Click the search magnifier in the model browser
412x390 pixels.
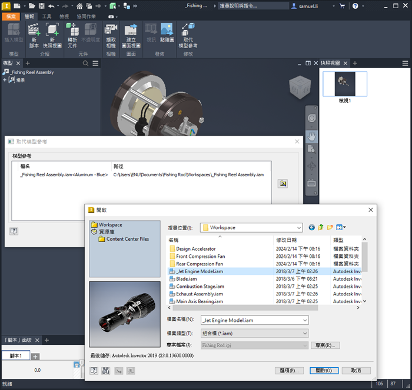(85, 63)
